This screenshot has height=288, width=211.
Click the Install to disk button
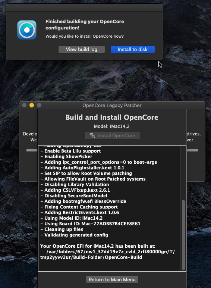click(x=132, y=49)
